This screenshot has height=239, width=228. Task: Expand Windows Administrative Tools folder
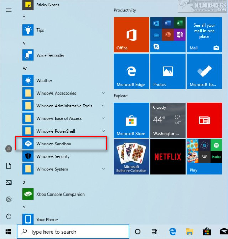click(63, 106)
